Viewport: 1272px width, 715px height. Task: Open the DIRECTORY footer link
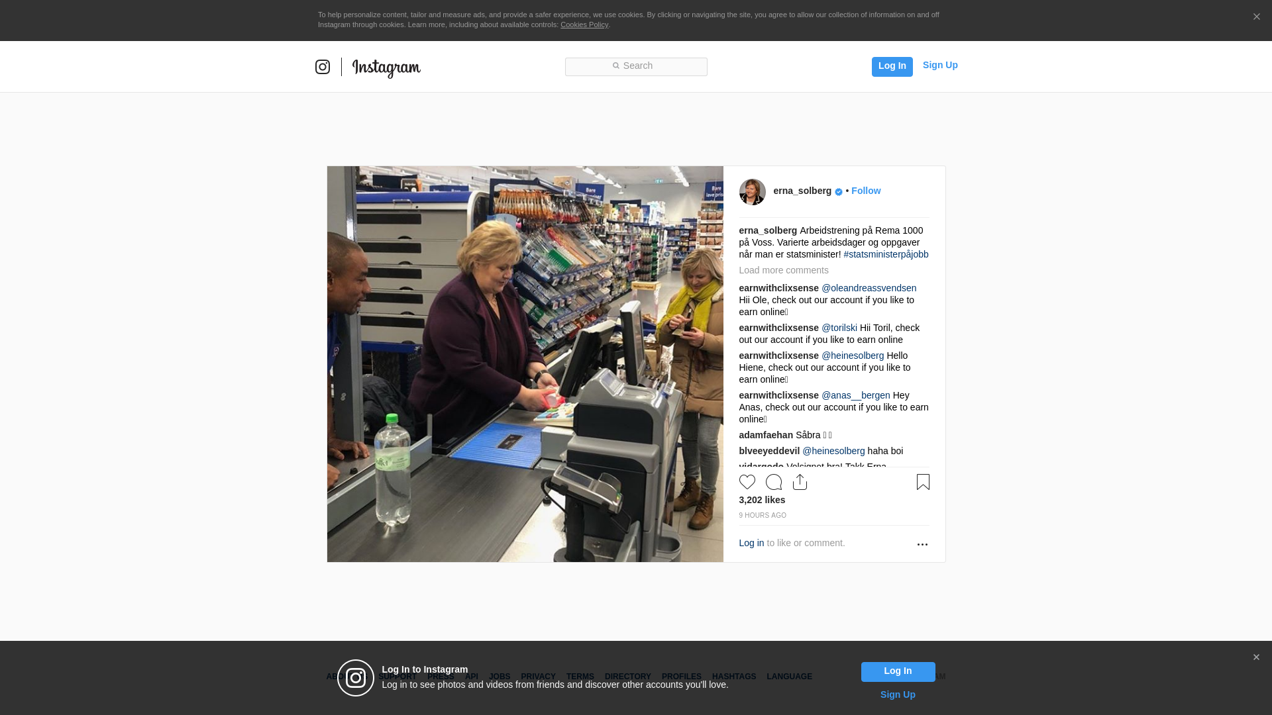[x=628, y=677]
